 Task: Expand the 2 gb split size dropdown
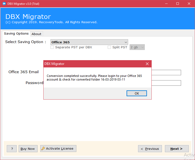pyautogui.click(x=137, y=47)
